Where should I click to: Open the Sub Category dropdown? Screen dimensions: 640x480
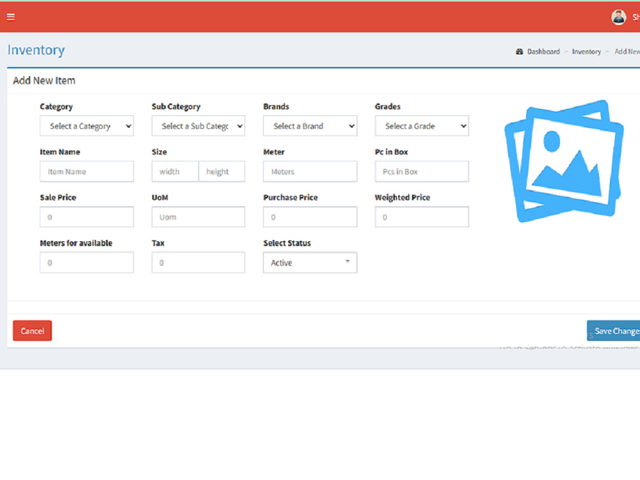coord(198,126)
